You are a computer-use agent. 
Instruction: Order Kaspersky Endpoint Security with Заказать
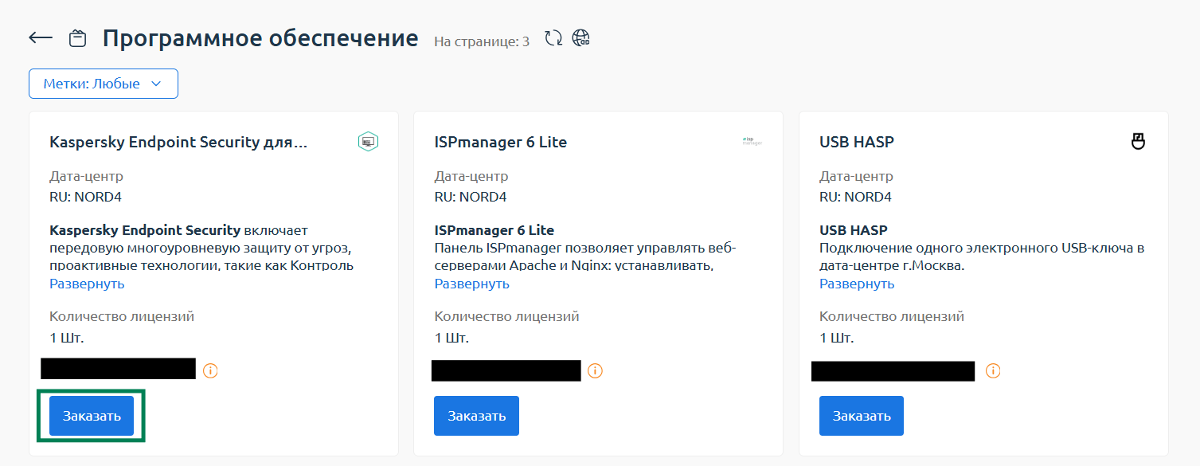pos(92,416)
